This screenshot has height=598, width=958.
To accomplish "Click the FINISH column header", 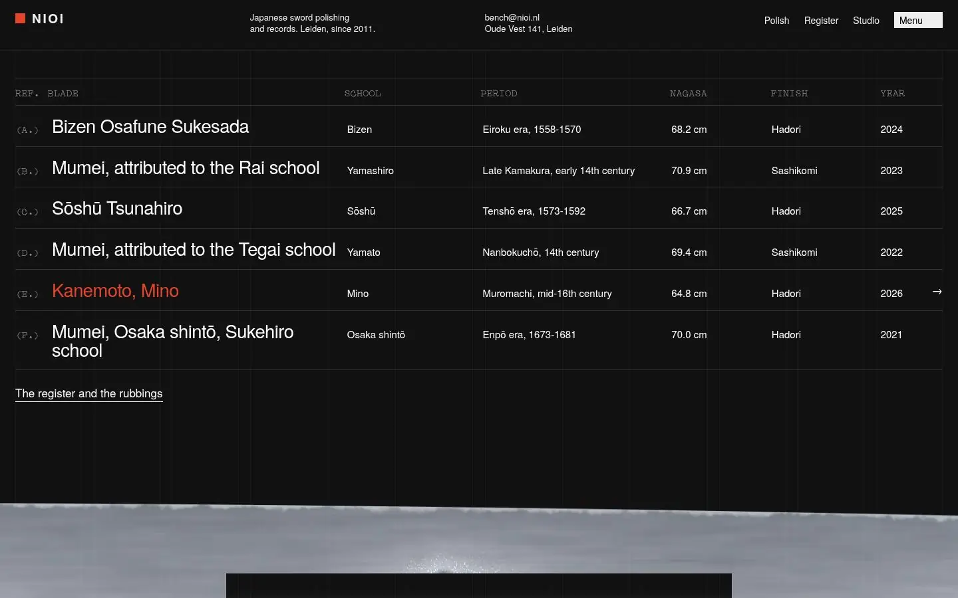I will tap(789, 94).
